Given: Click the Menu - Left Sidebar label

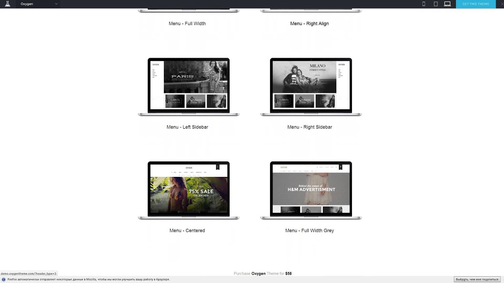Looking at the screenshot, I should (x=187, y=127).
